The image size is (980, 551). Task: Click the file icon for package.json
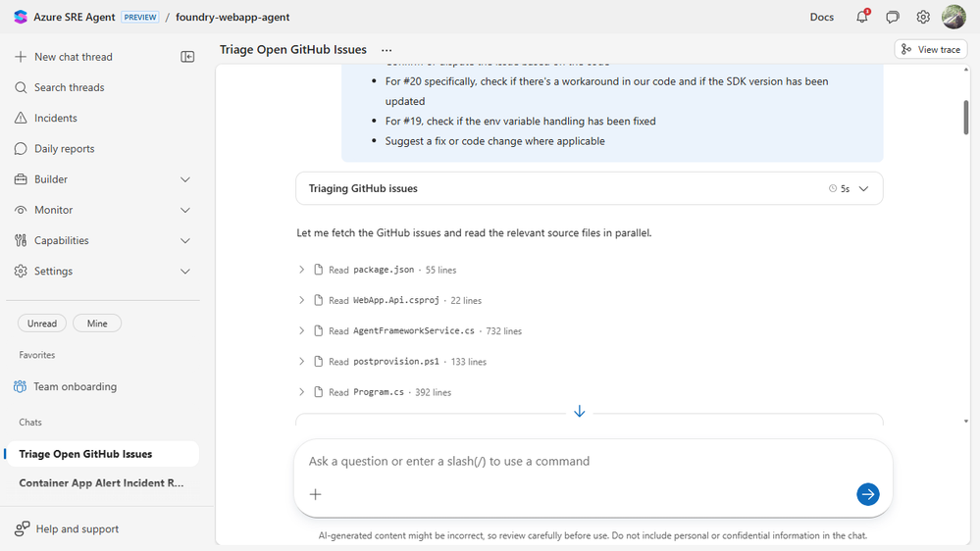click(318, 270)
